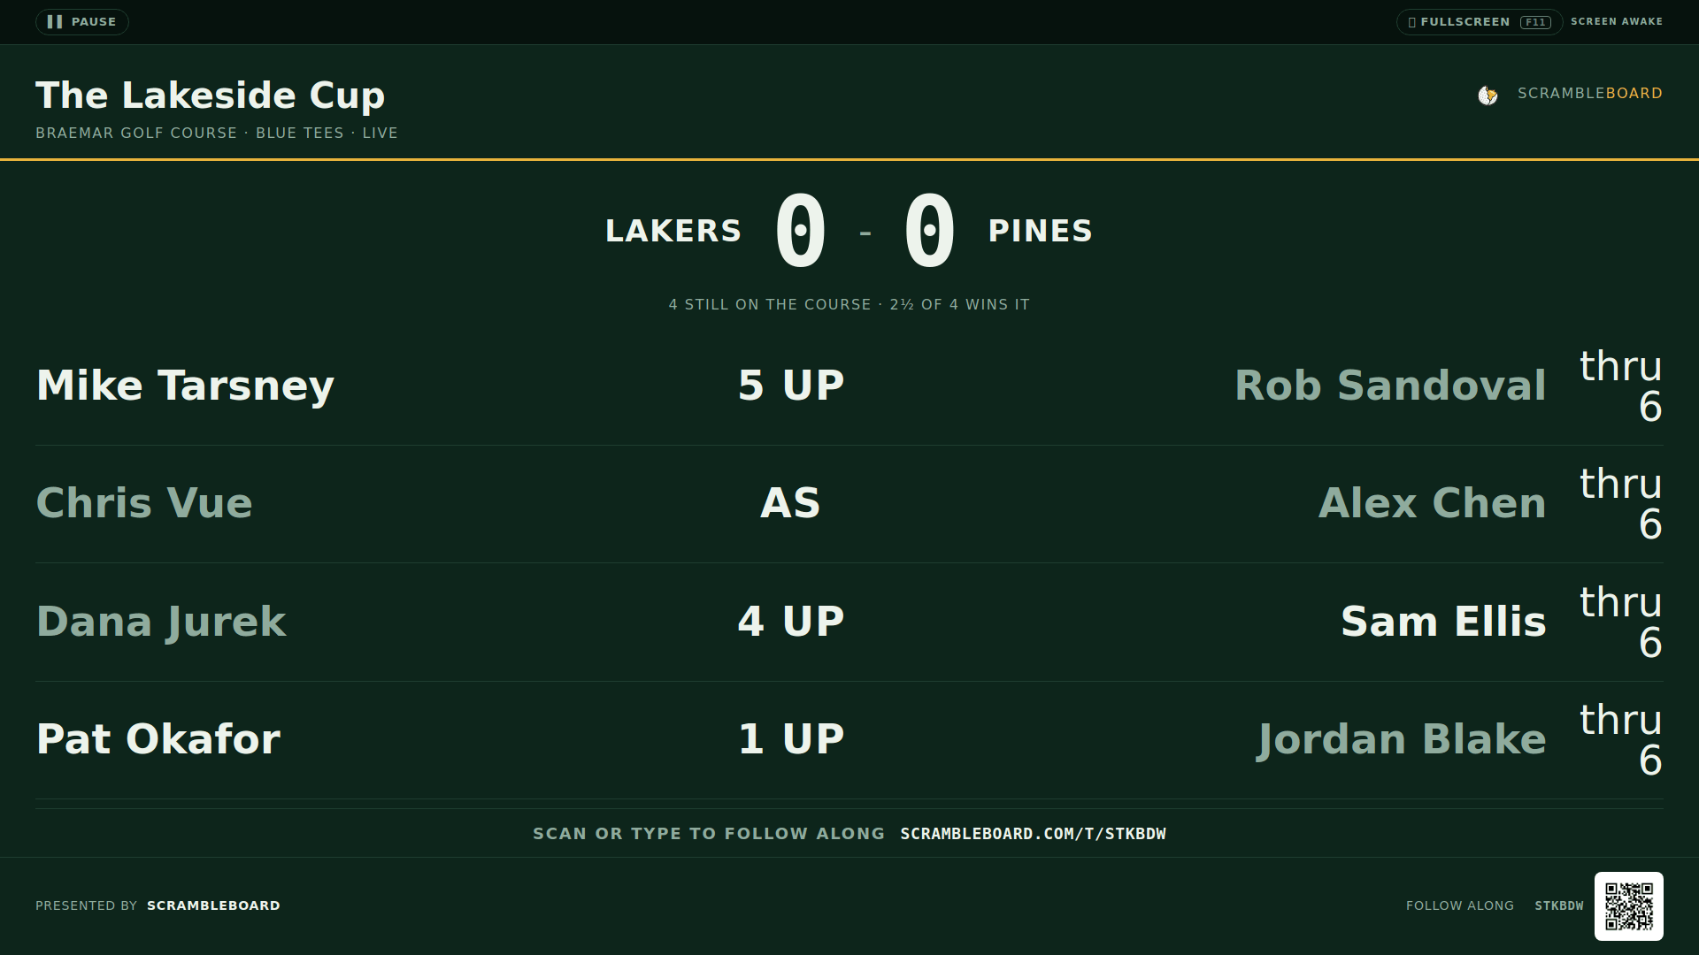
Task: Click the STKBDW code in the footer
Action: click(x=1559, y=906)
